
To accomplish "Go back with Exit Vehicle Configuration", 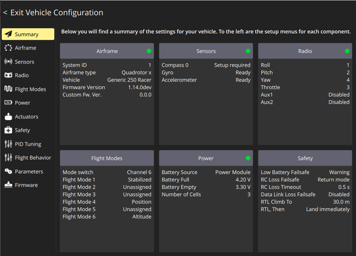I will [x=53, y=13].
